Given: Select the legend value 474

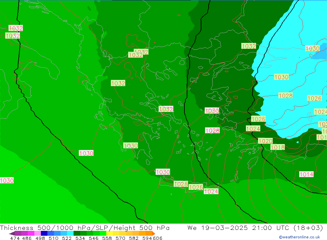Looking at the screenshot, I should coord(15,238).
